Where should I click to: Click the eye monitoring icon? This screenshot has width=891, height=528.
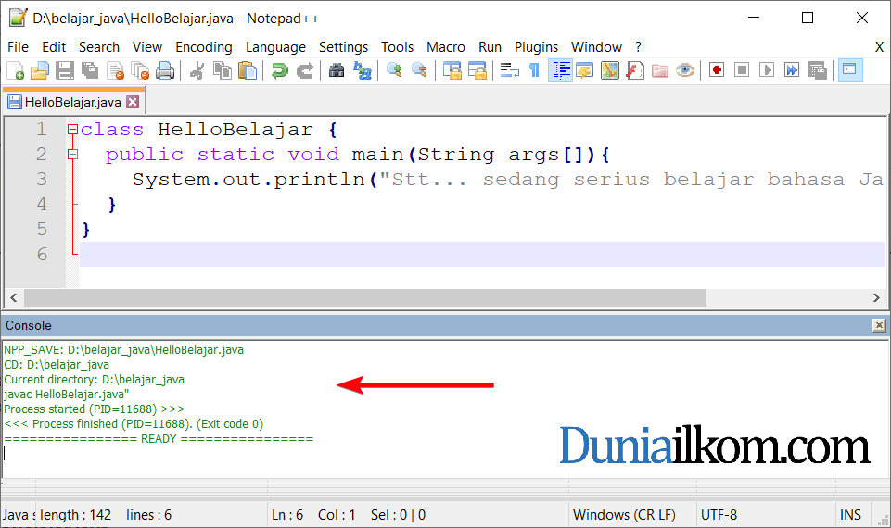[x=685, y=70]
